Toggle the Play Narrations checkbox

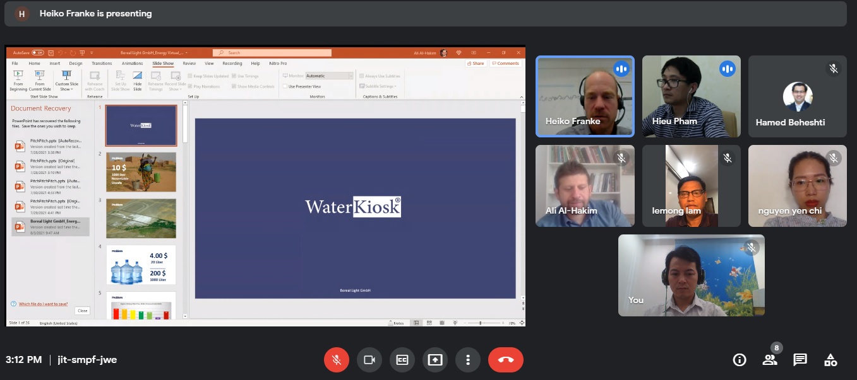click(x=190, y=86)
